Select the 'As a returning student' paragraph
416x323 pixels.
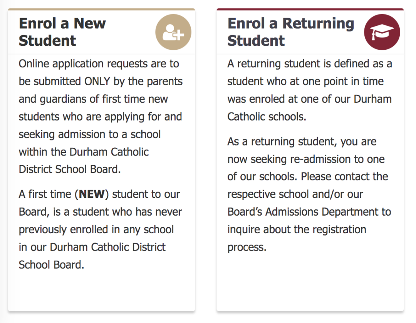[x=309, y=194]
